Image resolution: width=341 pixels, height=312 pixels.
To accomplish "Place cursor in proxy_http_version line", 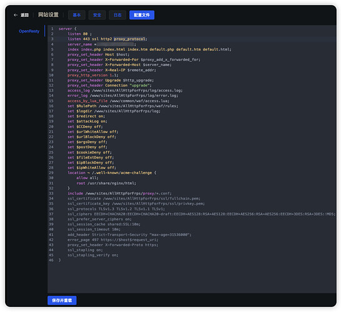I will click(x=93, y=75).
